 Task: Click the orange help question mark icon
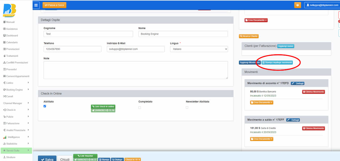click(x=297, y=5)
